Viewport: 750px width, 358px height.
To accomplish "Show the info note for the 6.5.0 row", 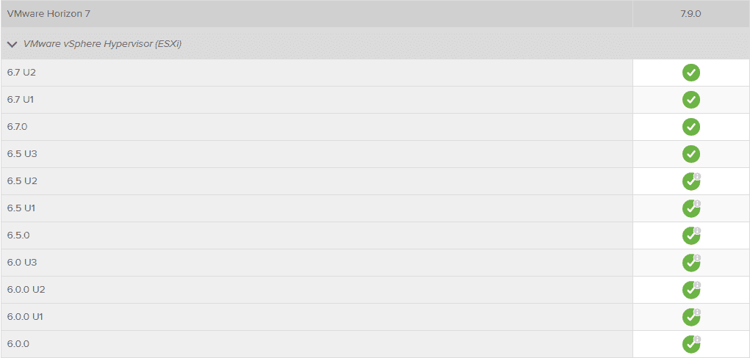I will click(x=697, y=230).
